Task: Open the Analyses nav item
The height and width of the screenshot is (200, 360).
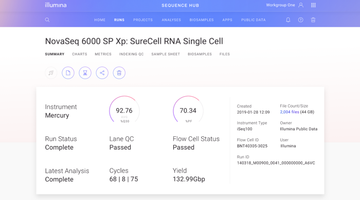Action: coord(171,20)
